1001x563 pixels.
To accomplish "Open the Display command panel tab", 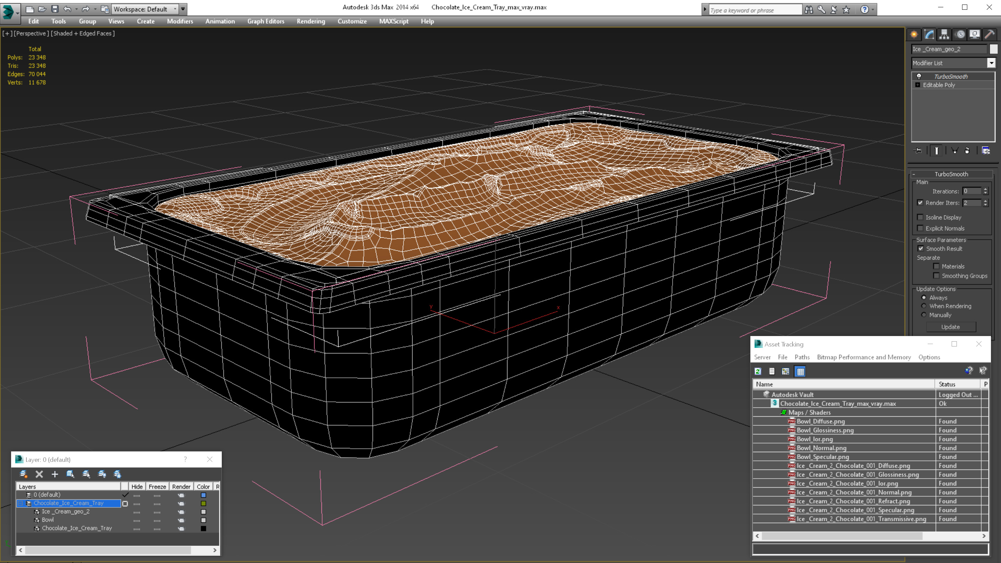I will tap(975, 35).
